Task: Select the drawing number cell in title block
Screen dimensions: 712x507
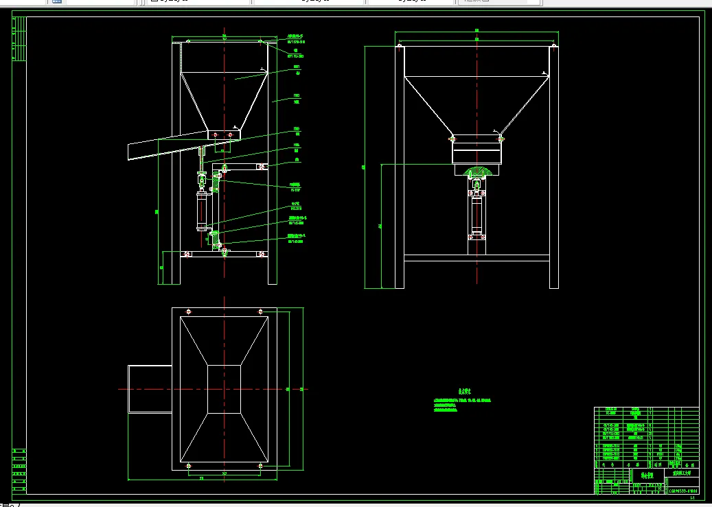Action: point(682,491)
